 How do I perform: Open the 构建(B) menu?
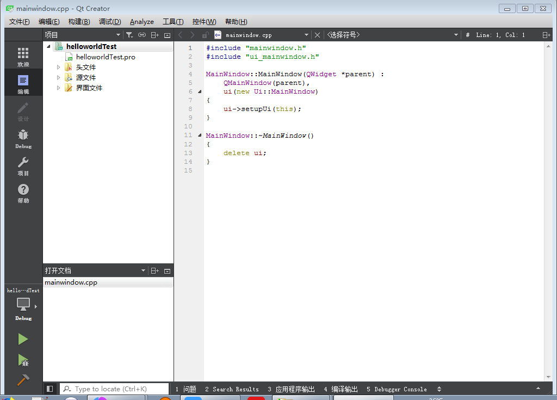point(79,22)
